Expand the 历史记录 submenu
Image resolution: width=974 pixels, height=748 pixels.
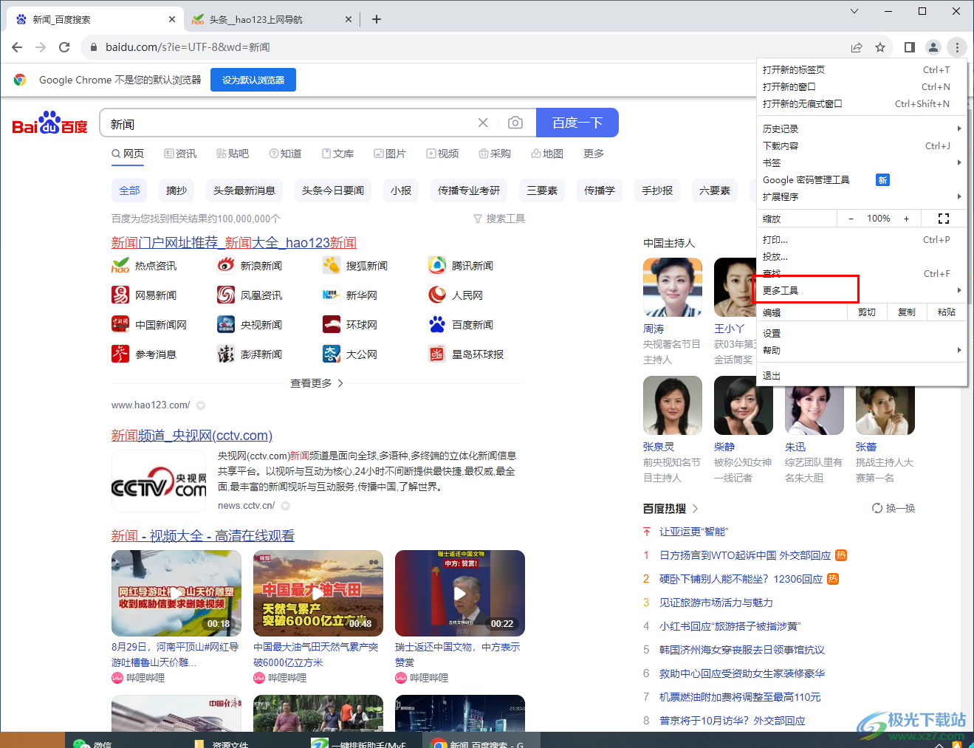pos(862,128)
